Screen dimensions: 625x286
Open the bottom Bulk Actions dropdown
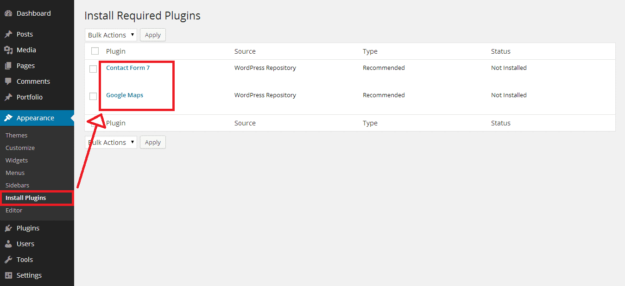coord(111,142)
